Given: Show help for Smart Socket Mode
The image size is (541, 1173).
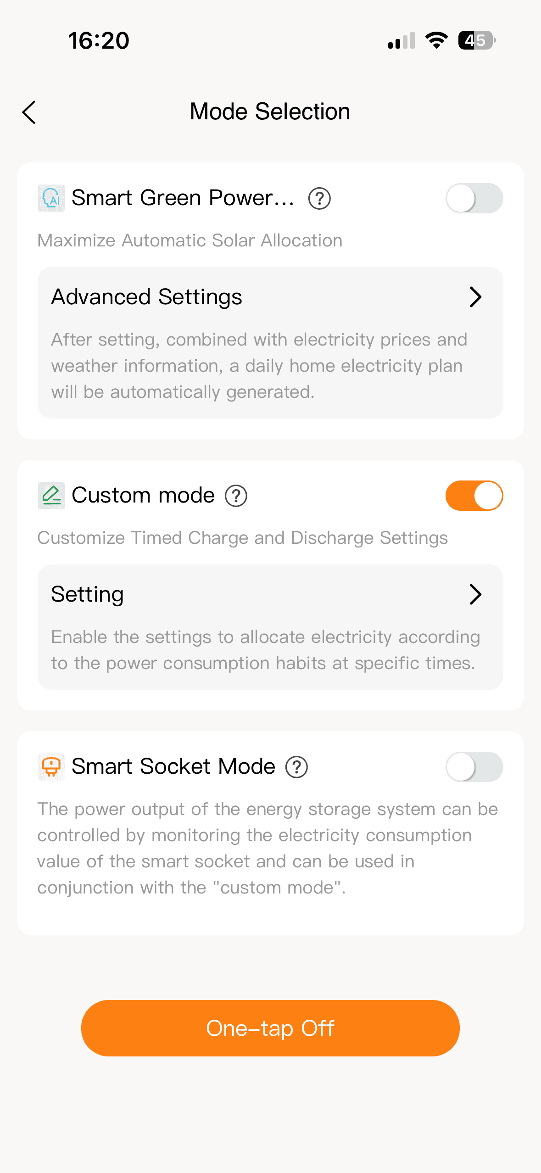Looking at the screenshot, I should click(x=296, y=767).
